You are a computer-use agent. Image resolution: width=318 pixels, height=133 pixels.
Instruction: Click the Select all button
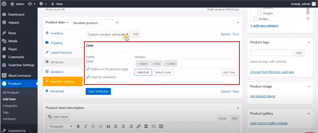[143, 72]
